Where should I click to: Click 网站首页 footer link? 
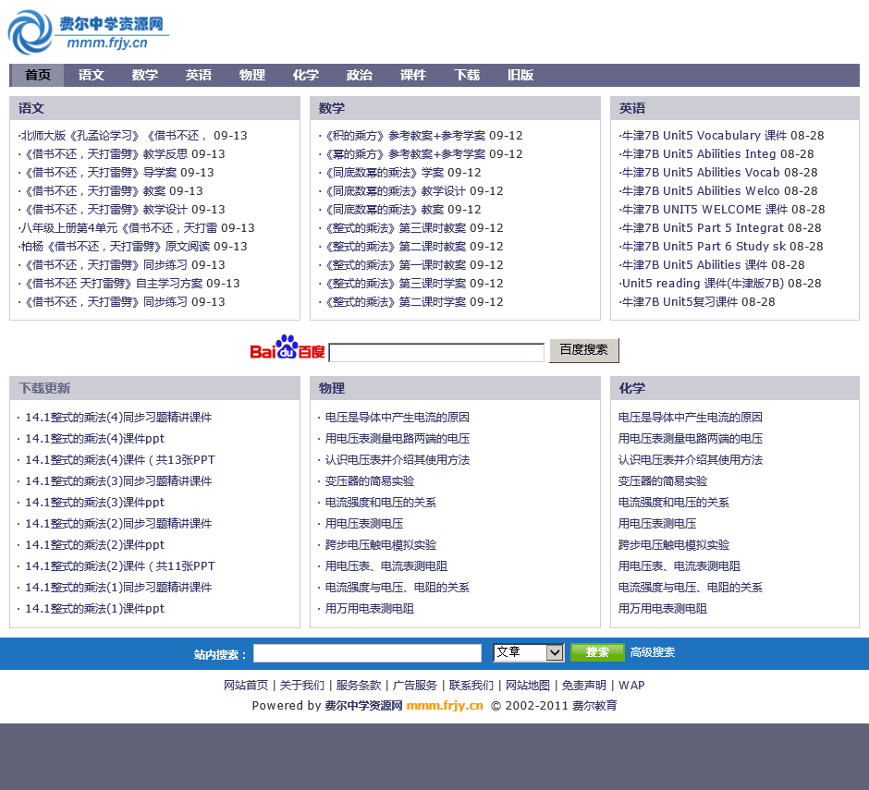246,686
